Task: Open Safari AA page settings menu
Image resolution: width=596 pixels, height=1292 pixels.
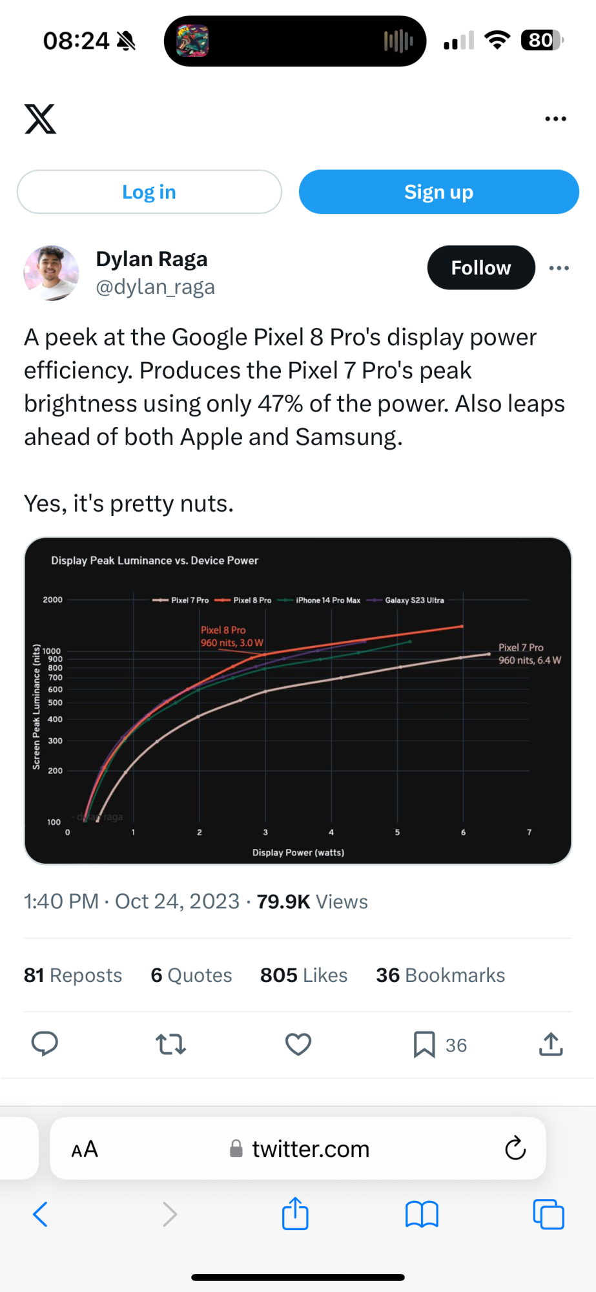Action: (85, 1149)
